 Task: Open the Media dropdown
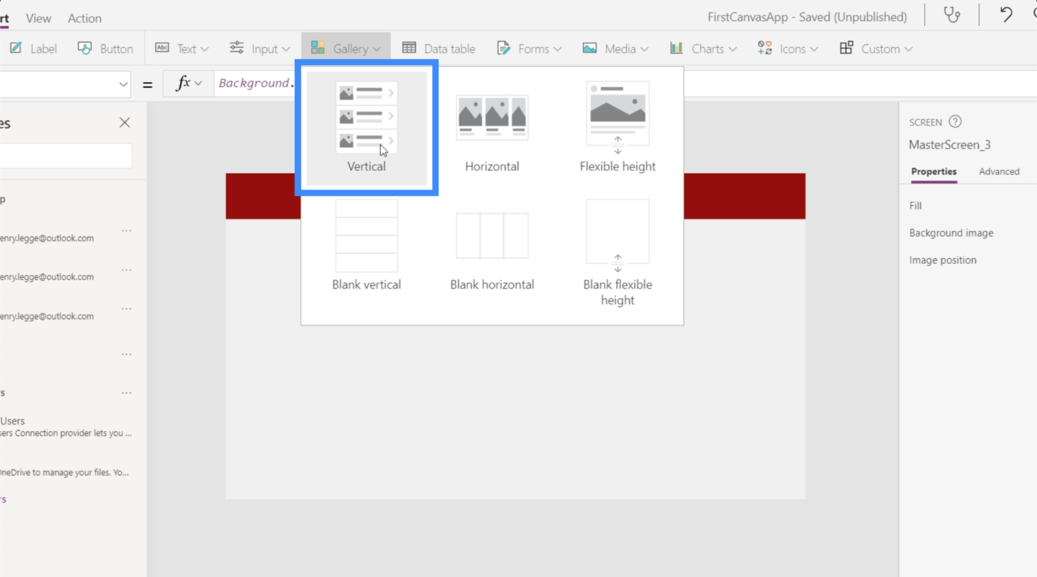(x=615, y=49)
